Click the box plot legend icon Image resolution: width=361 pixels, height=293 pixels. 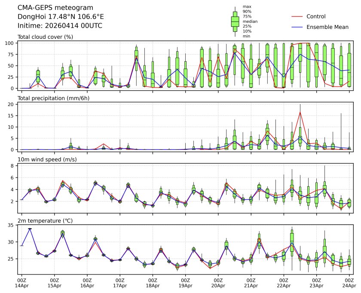[x=235, y=21]
